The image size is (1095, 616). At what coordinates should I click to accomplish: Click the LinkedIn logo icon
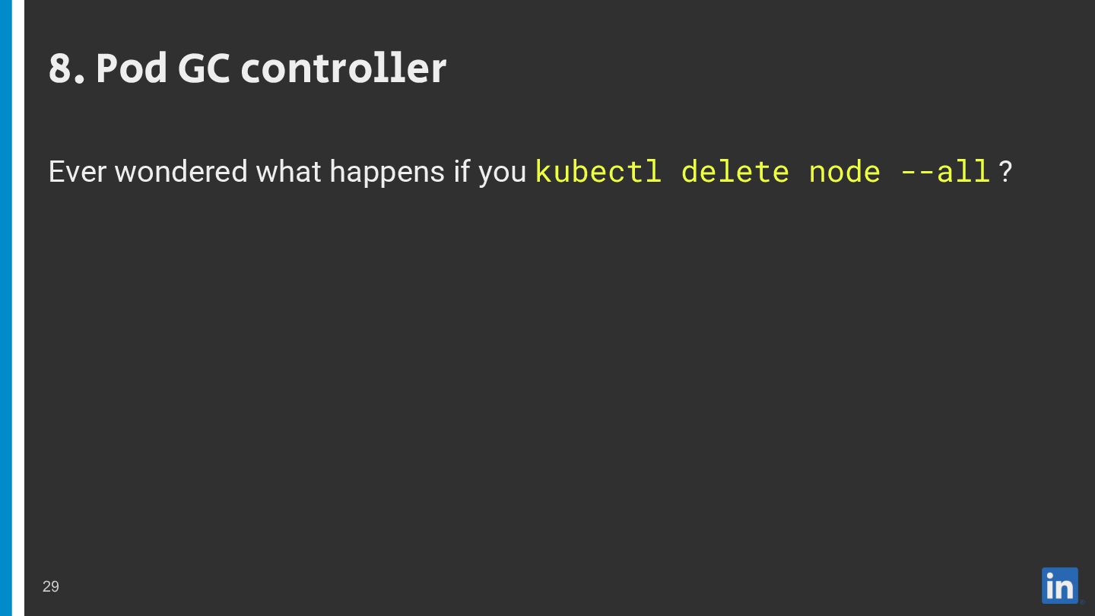pos(1059,586)
